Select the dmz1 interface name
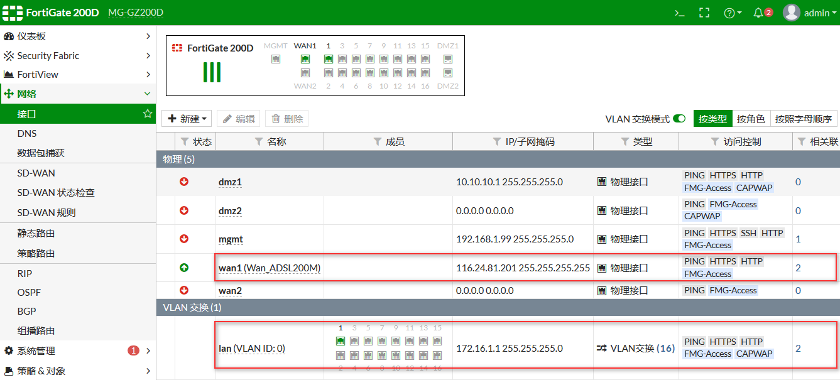 coord(230,182)
